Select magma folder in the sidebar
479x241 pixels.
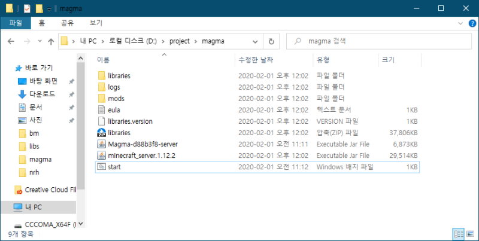click(x=40, y=160)
